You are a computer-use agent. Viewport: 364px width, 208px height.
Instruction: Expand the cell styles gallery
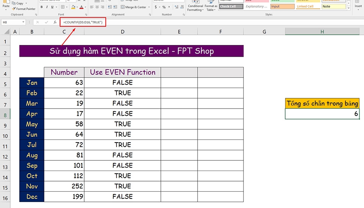348,8
